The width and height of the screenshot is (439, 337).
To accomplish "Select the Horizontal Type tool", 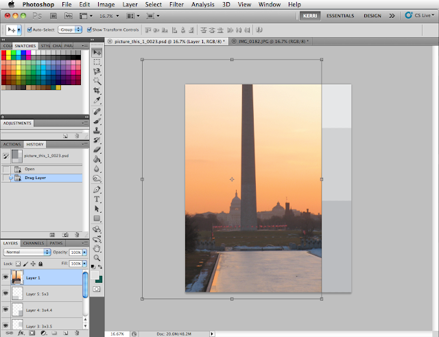I will (x=97, y=199).
